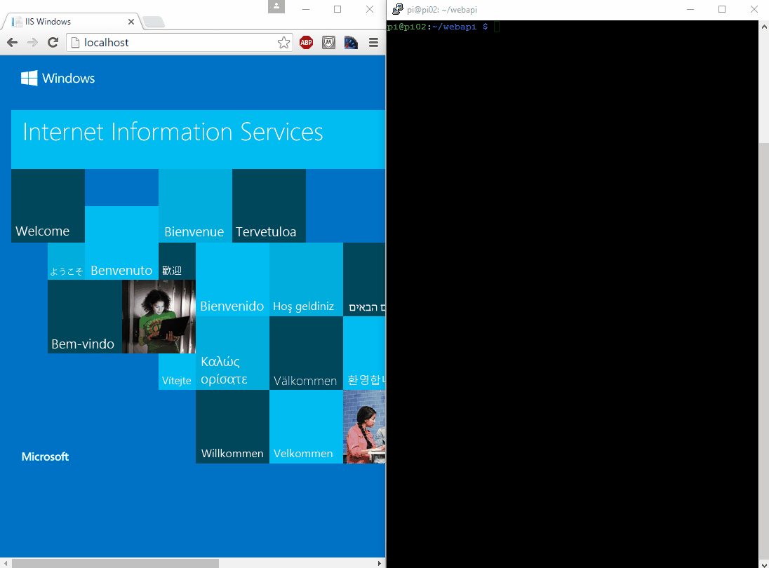Click the Chrome user profile button
769x568 pixels.
tap(276, 7)
